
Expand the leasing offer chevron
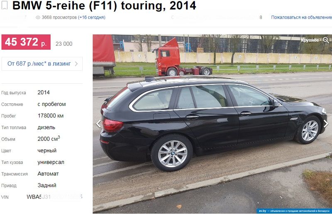click(76, 64)
